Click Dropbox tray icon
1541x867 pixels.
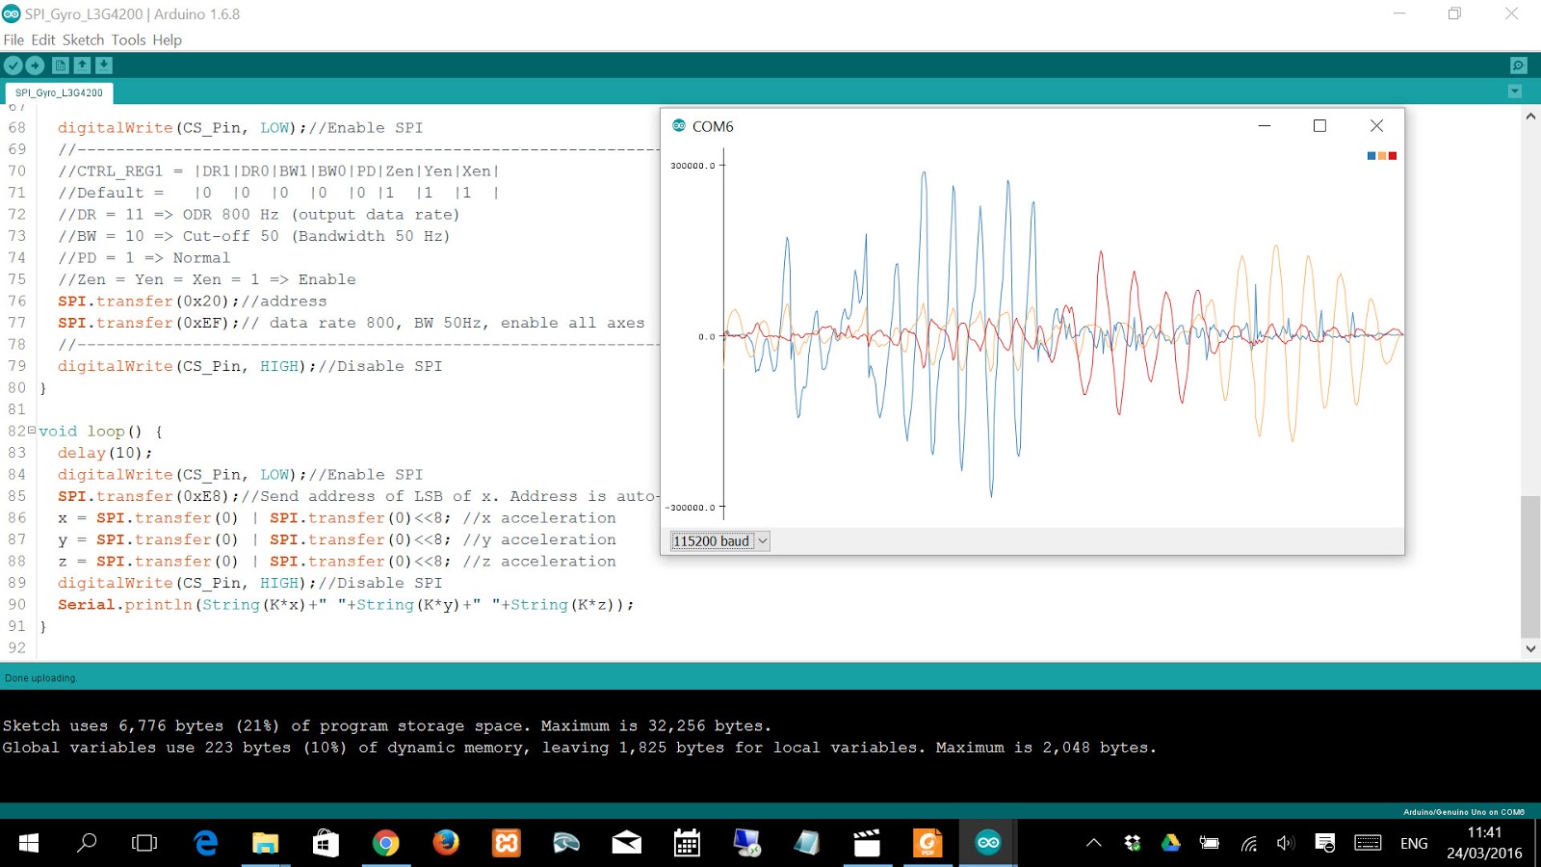point(1133,843)
